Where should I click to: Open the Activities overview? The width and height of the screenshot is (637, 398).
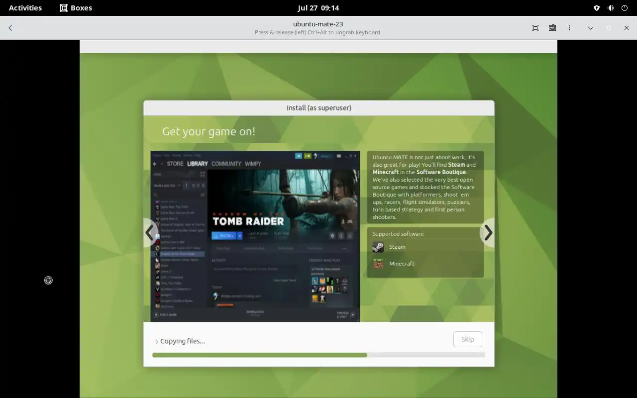(x=25, y=8)
